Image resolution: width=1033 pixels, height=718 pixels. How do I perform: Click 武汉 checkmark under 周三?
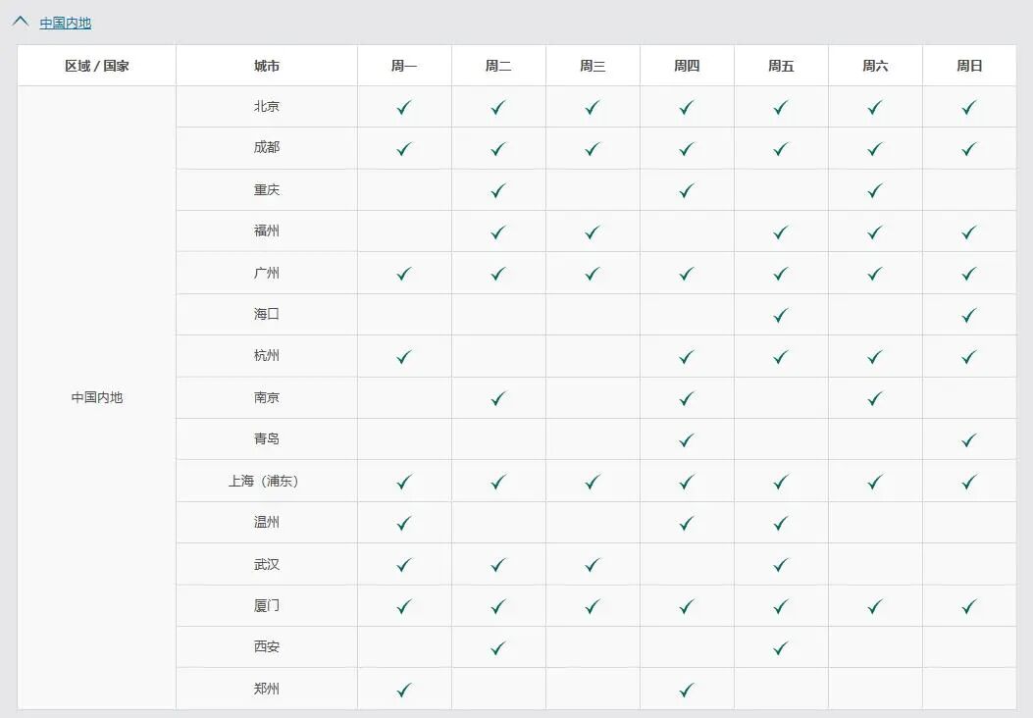tap(593, 565)
